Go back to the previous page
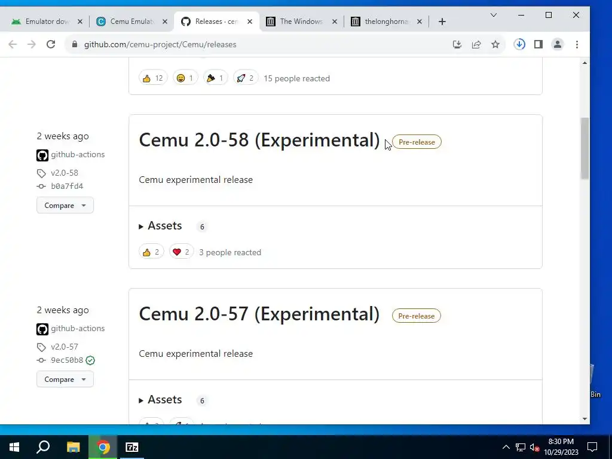The height and width of the screenshot is (459, 612). (13, 44)
